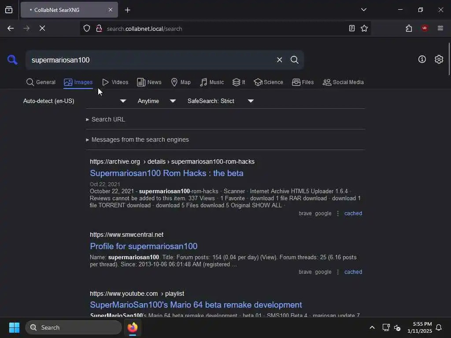Click the forward navigation arrow

(x=26, y=28)
